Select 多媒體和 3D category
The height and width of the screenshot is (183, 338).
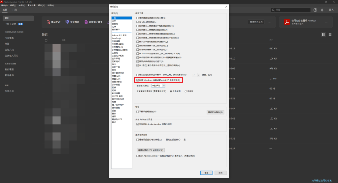click(x=121, y=47)
